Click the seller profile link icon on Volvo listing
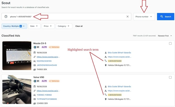This screenshot has width=175, height=107. pos(106,91)
